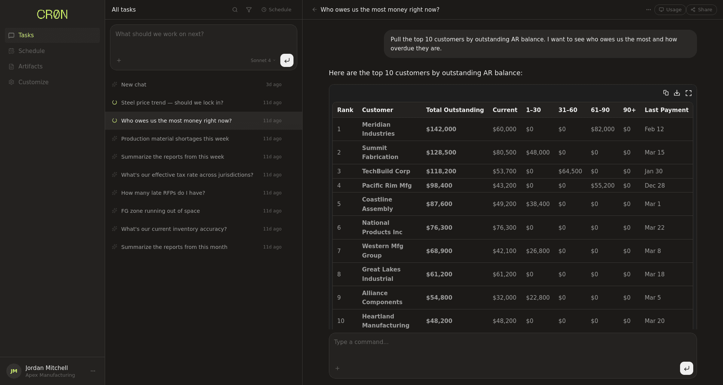Open the Sonnet 4 model dropdown
This screenshot has width=723, height=385.
263,60
